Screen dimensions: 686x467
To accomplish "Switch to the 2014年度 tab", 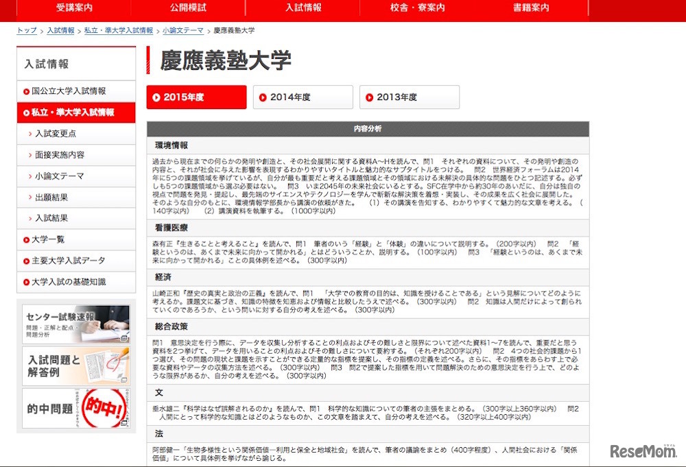I will tap(303, 97).
